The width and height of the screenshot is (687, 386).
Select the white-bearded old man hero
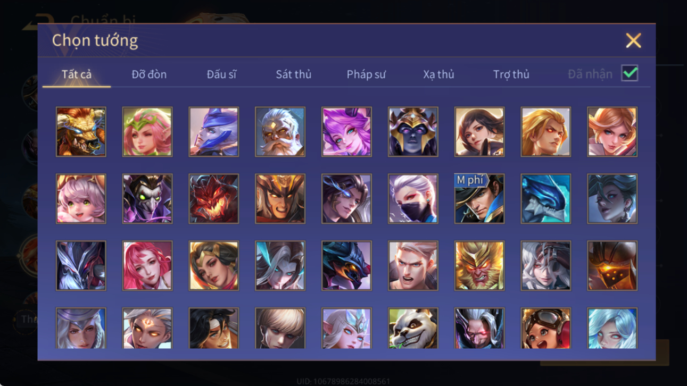[x=280, y=132]
